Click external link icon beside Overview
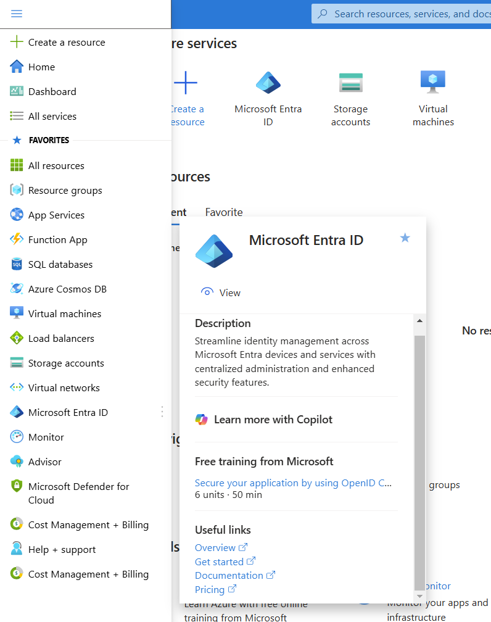The width and height of the screenshot is (491, 622). point(243,547)
